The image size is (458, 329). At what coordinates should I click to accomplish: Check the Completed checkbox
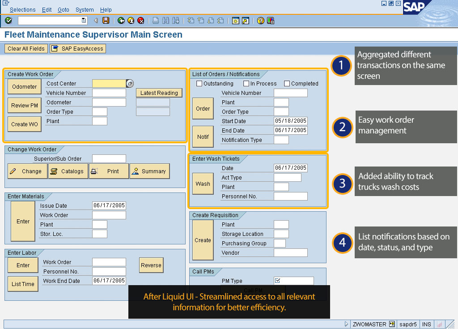point(287,84)
